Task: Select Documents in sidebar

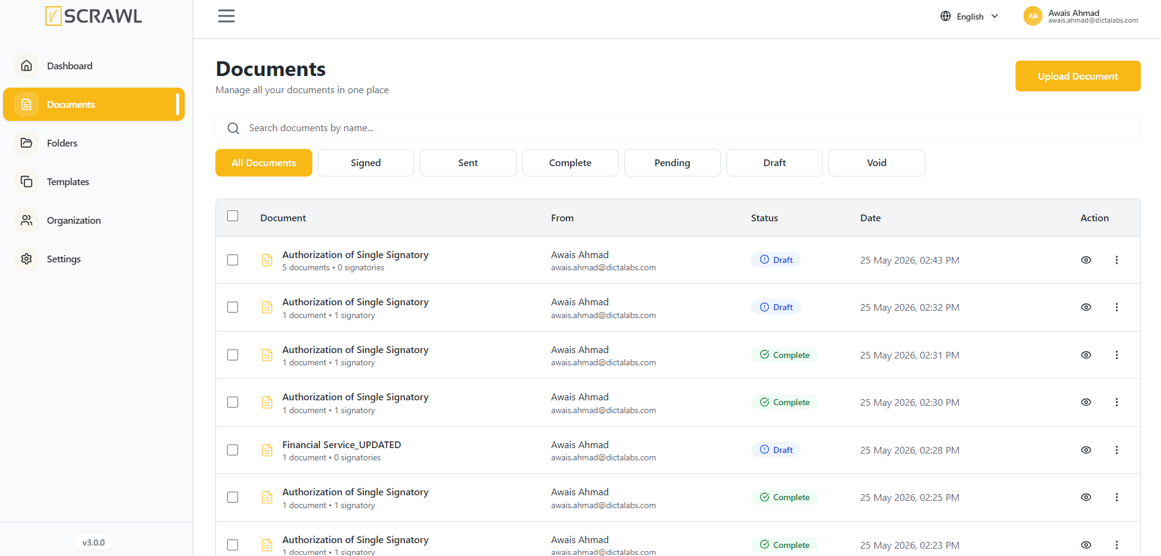Action: tap(94, 104)
